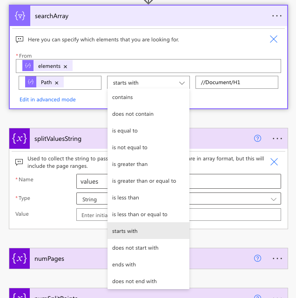Remove the Path token
The image size is (296, 298).
56,83
